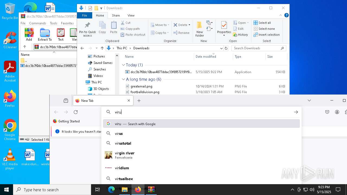
Task: Switch to the Share ribbon tab
Action: click(116, 15)
